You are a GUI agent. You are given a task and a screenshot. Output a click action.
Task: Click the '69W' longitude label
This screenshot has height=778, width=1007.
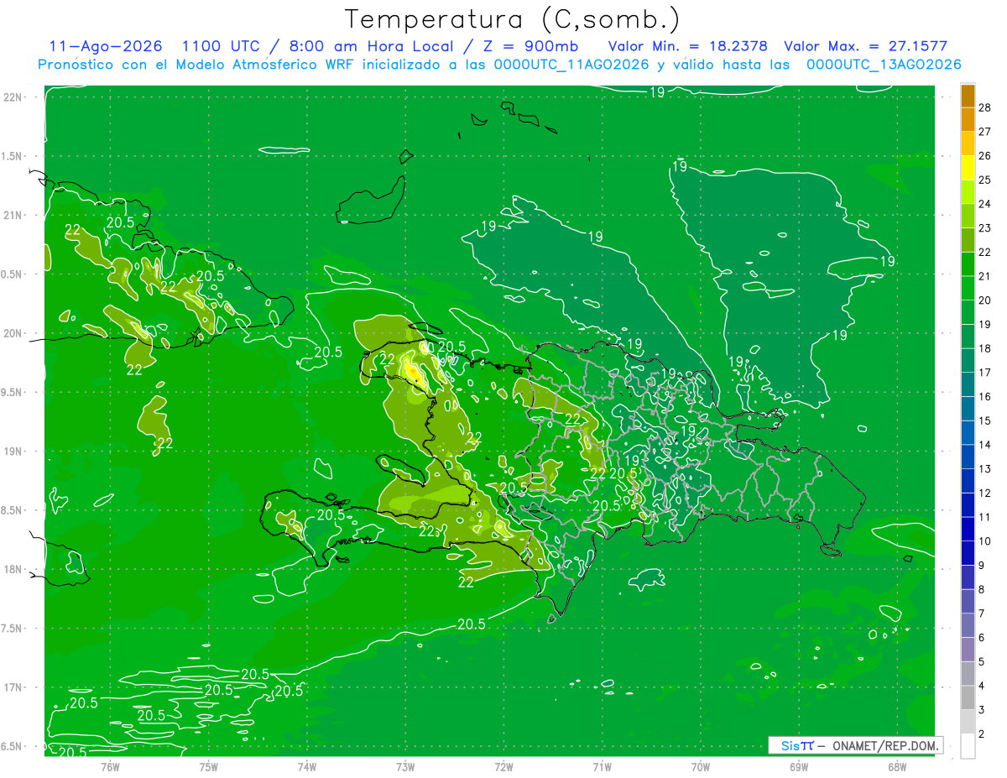coord(799,766)
